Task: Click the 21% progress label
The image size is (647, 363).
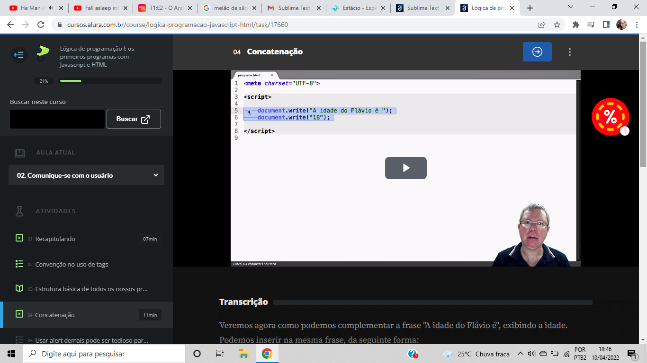Action: click(44, 81)
